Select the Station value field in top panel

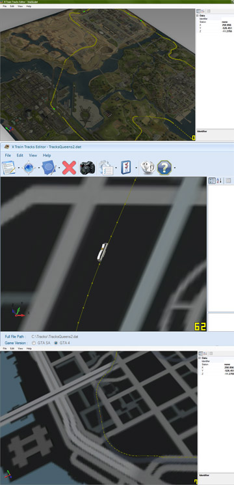pyautogui.click(x=227, y=22)
